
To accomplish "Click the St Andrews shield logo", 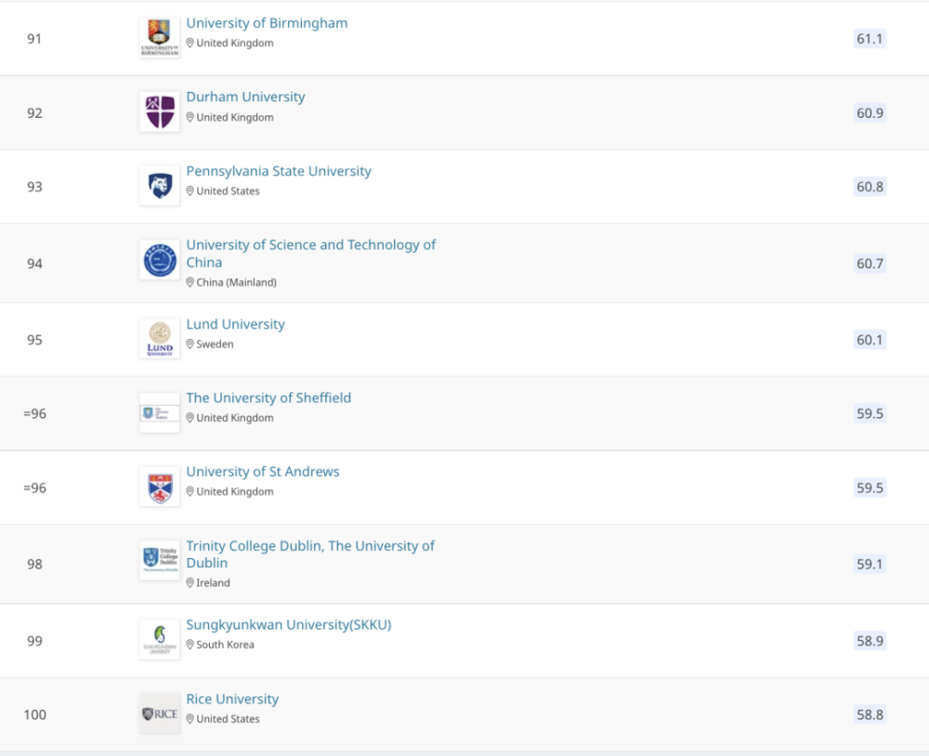I will coord(160,487).
